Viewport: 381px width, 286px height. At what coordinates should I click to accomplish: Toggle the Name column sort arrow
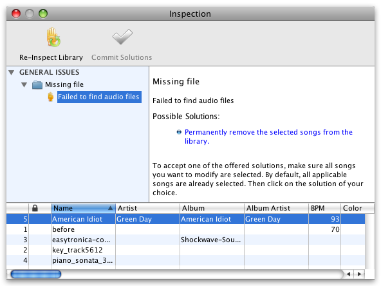click(x=110, y=208)
